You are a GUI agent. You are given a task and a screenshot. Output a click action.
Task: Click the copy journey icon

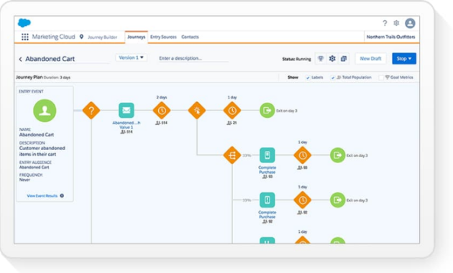click(344, 59)
